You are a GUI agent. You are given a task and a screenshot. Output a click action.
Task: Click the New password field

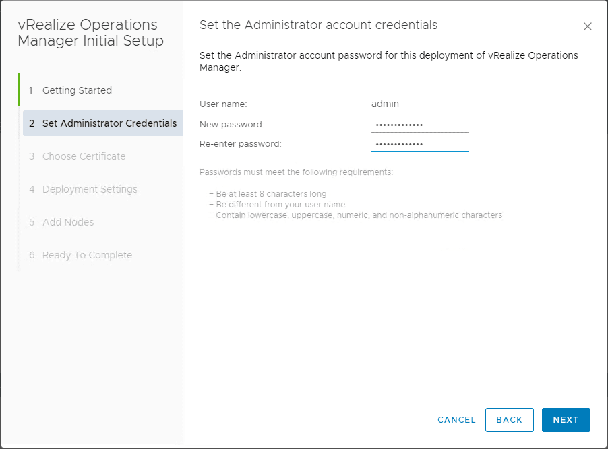419,125
